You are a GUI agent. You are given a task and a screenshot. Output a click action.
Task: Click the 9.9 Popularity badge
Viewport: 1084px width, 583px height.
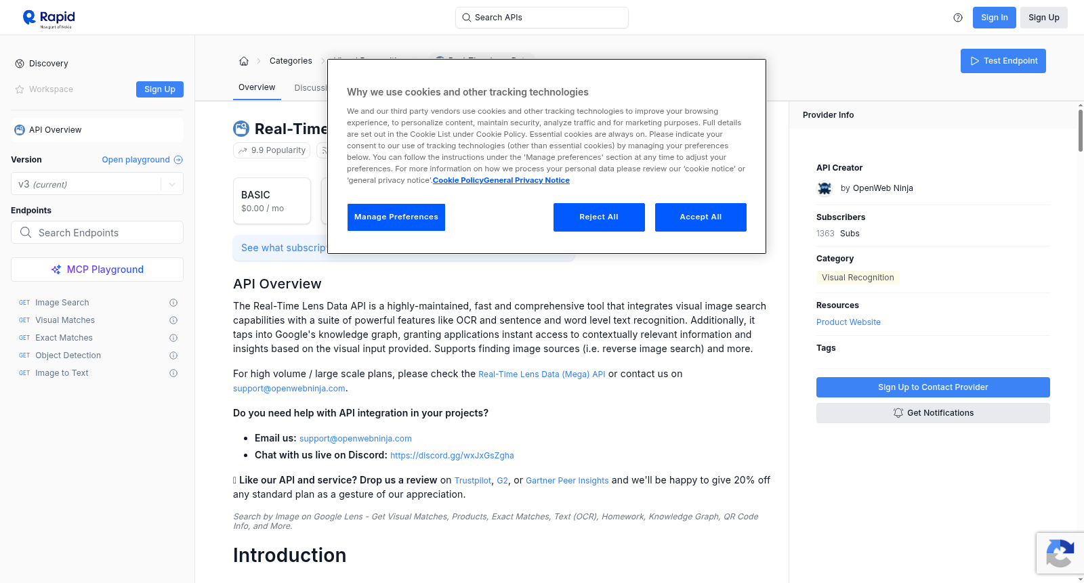[272, 150]
